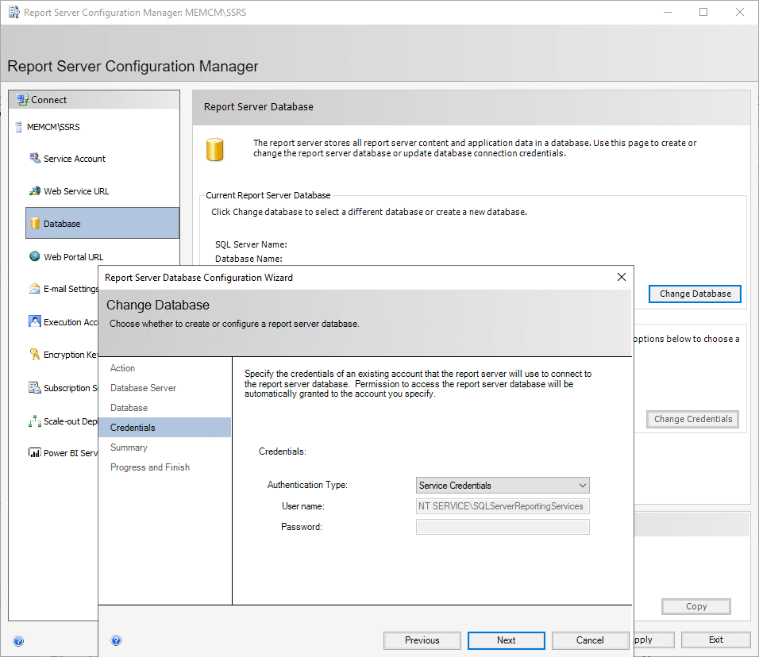Screen dimensions: 759x657
Task: Open the Authentication Type dropdown
Action: (x=503, y=485)
